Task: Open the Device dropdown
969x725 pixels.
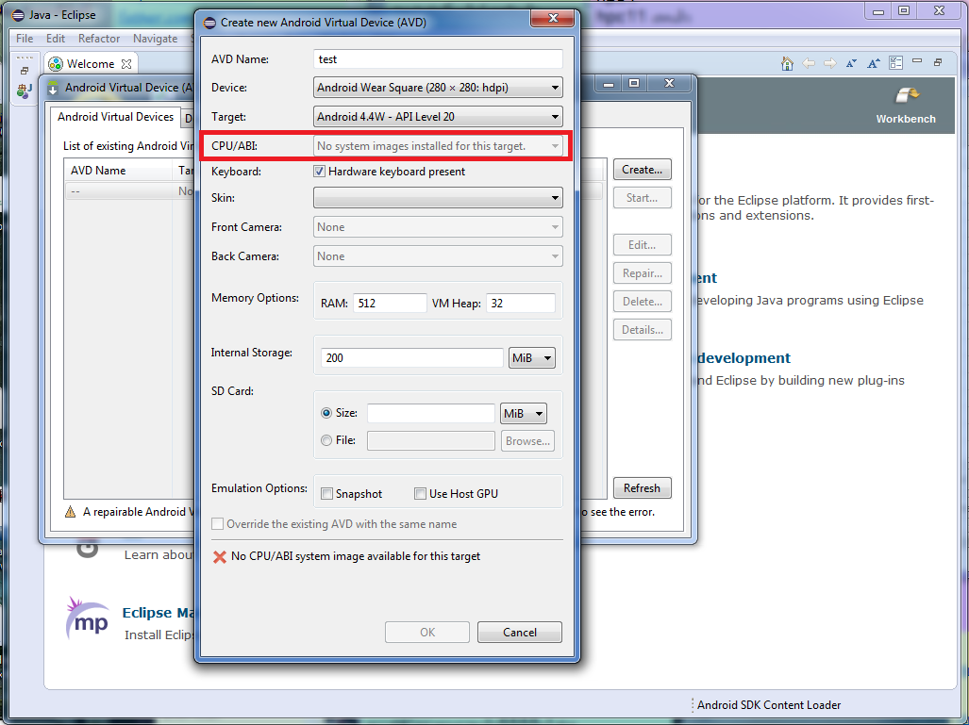Action: [438, 88]
